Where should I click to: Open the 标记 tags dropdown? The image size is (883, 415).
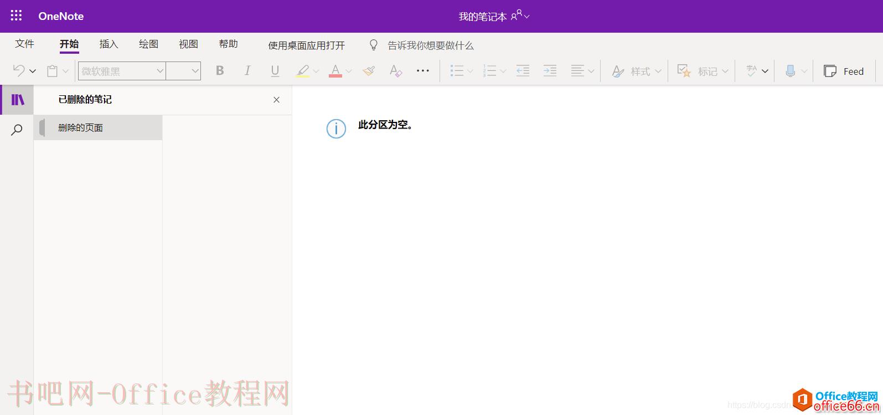click(x=703, y=71)
